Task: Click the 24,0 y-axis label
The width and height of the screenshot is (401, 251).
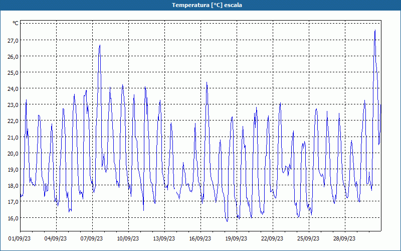Action: [13, 89]
